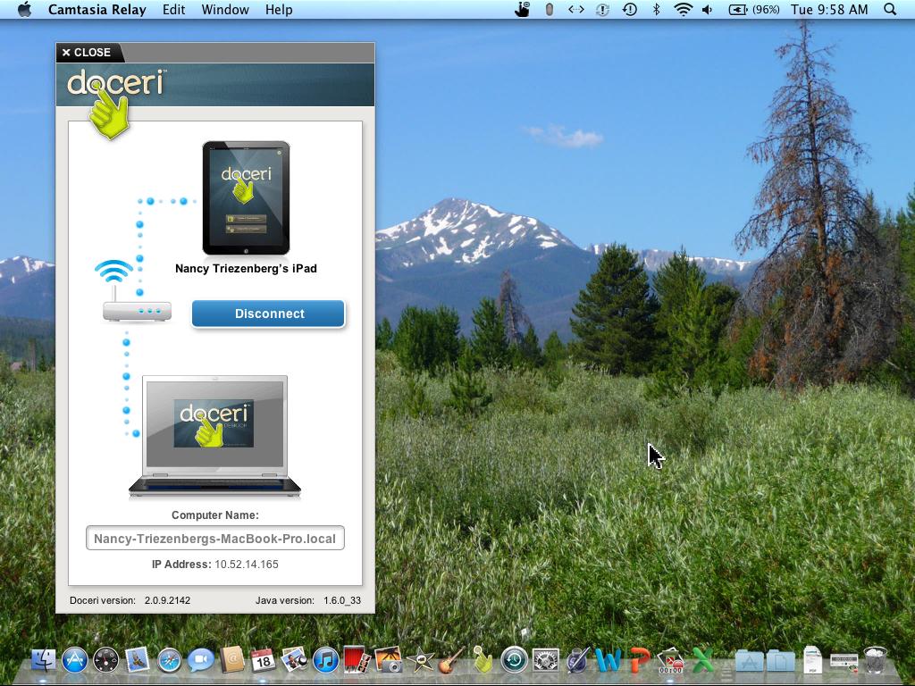Open the PDF document in the Dock
Viewport: 915px width, 686px height.
pyautogui.click(x=812, y=660)
